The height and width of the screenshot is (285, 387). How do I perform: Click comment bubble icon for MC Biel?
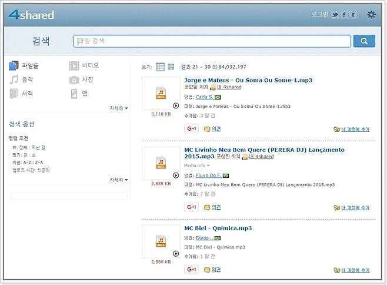(207, 270)
